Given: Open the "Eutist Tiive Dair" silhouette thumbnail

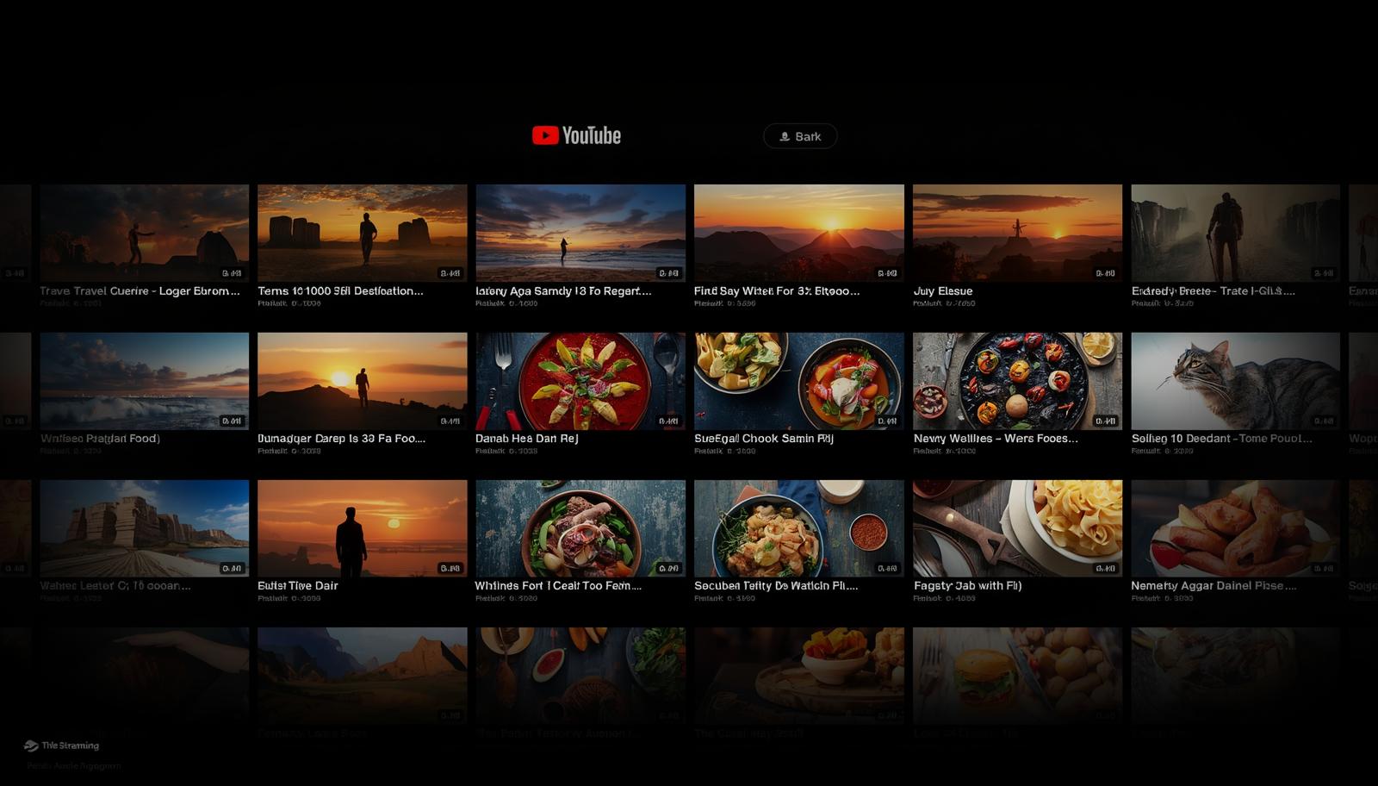Looking at the screenshot, I should (363, 528).
